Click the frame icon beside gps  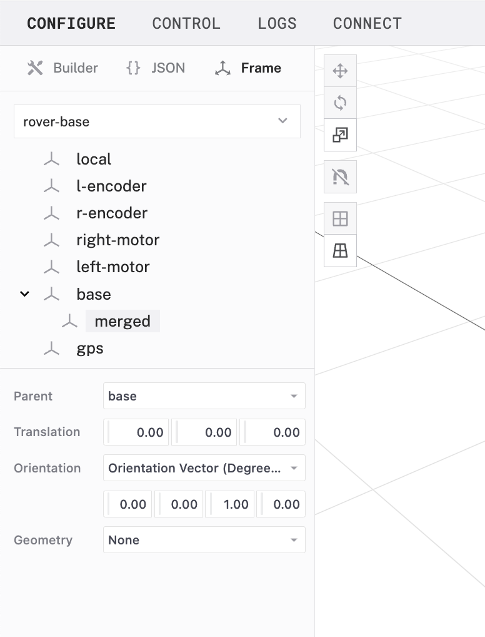tap(51, 349)
